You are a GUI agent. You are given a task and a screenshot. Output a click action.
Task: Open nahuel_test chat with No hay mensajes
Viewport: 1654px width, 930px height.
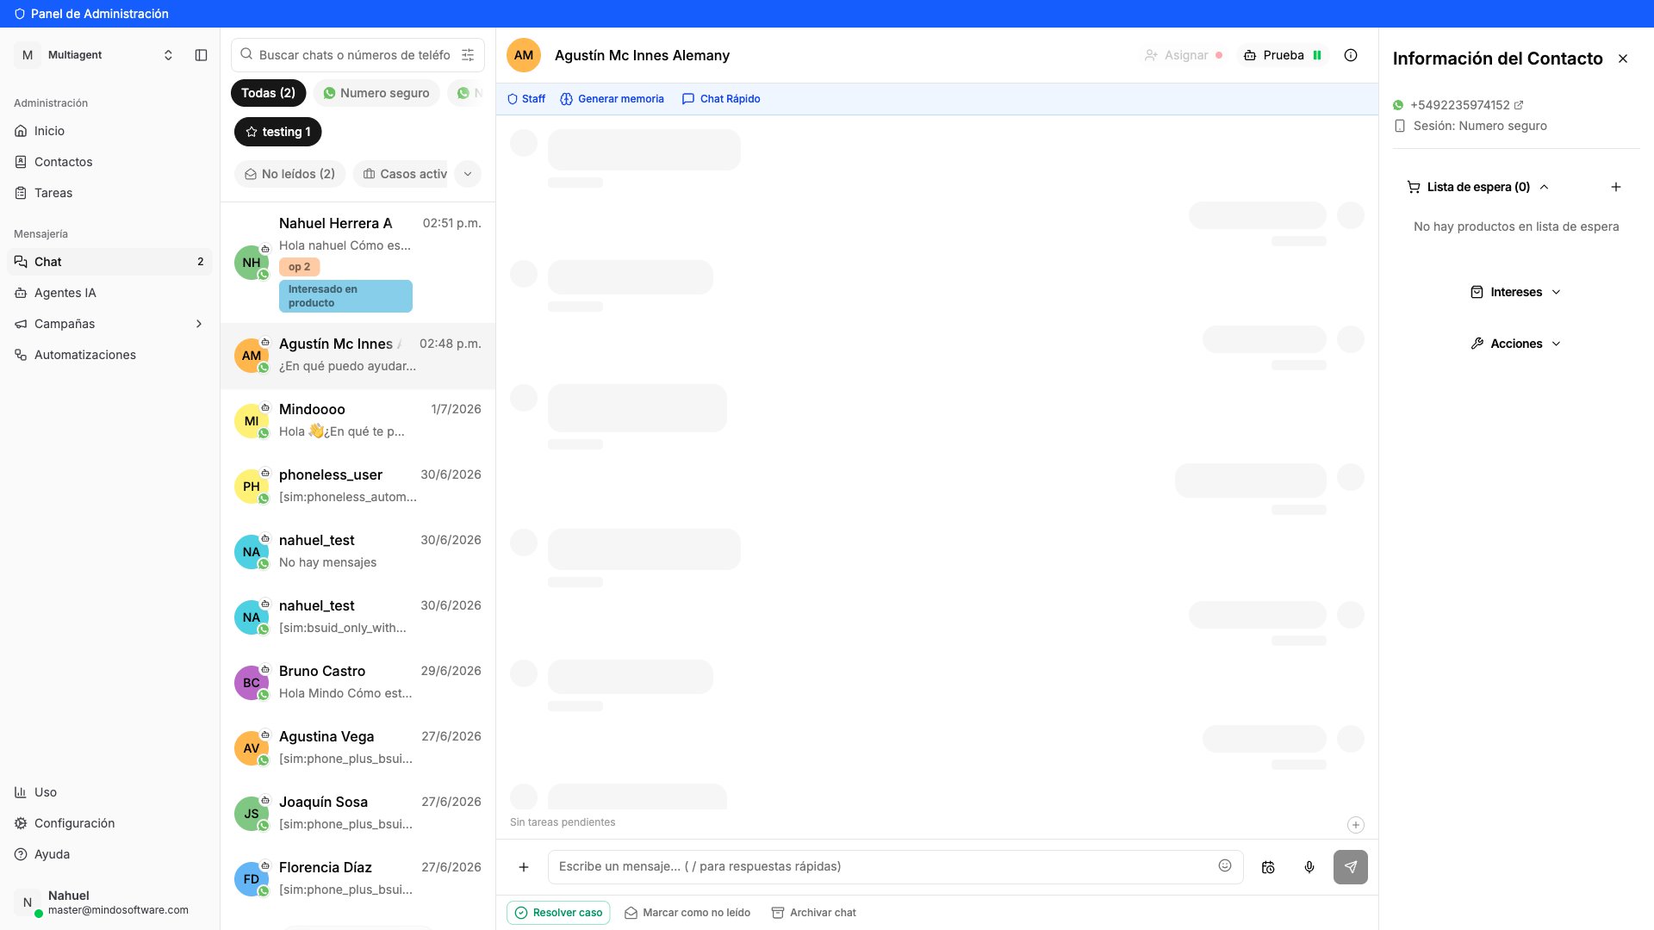358,552
